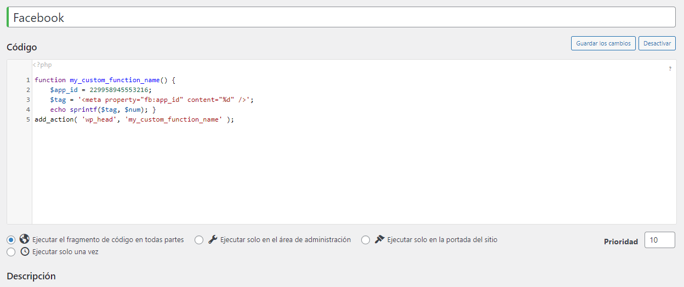
Task: Select 'Ejecutar solo en la portada del sitio' radio
Action: pyautogui.click(x=366, y=240)
